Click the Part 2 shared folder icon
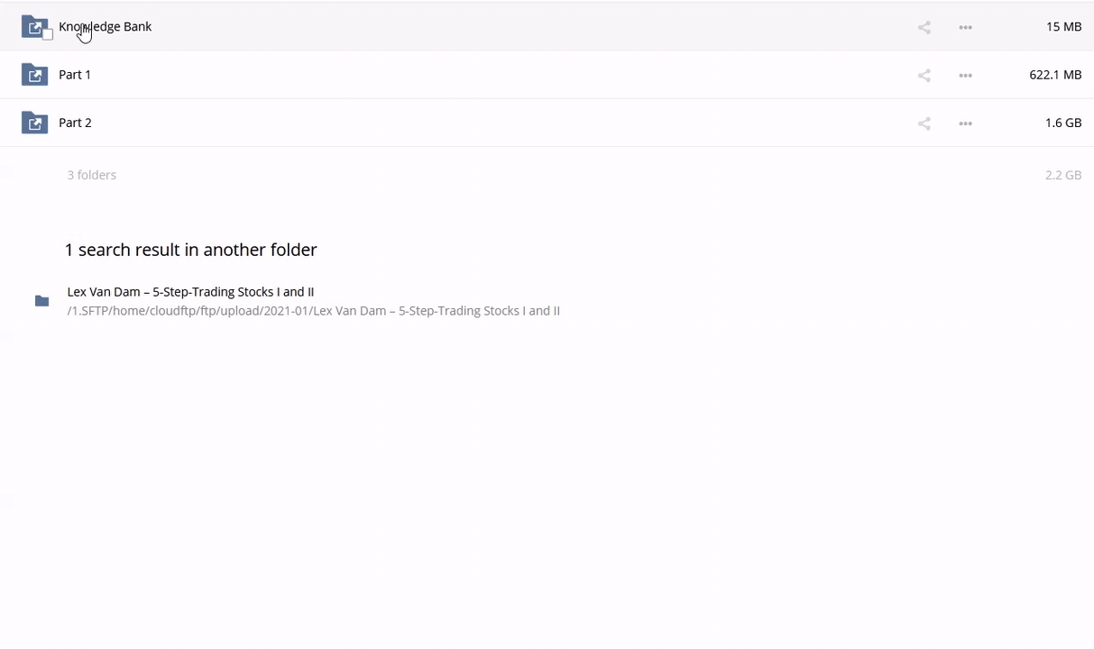Viewport: 1094px width, 649px height. coord(34,123)
